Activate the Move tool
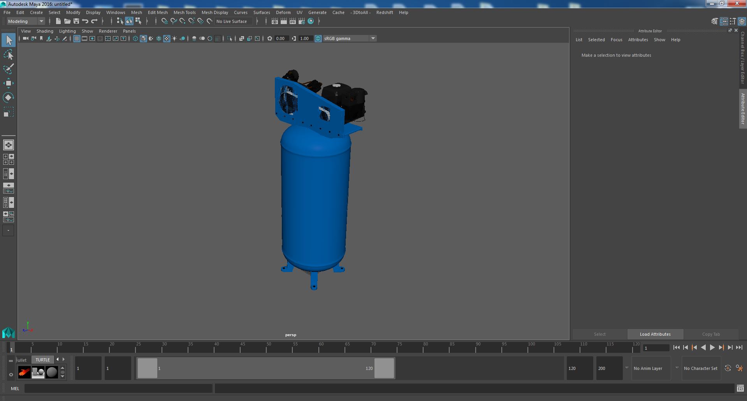The height and width of the screenshot is (401, 747). [9, 83]
